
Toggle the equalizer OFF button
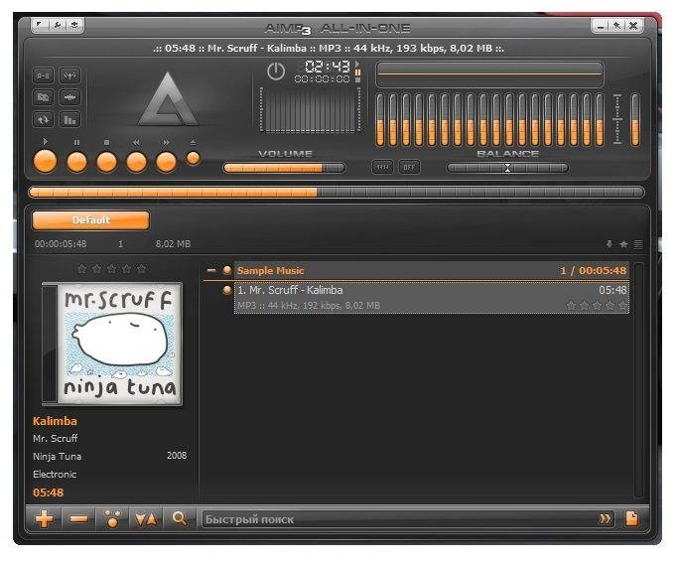(409, 167)
